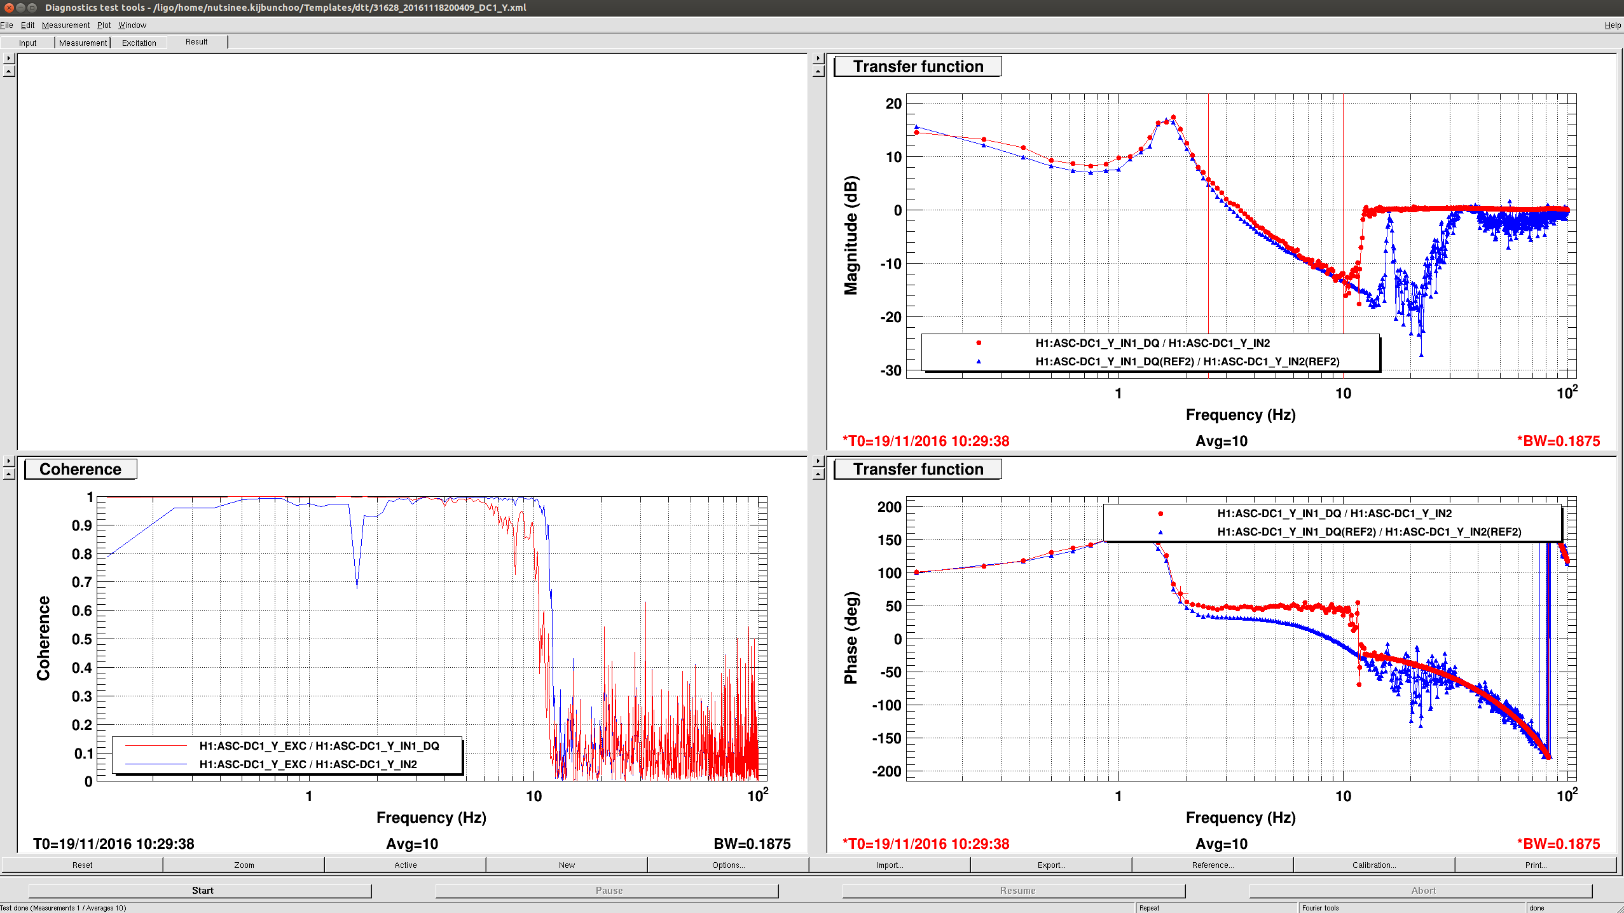
Task: Click the '*T0=19/11/2016 10:29:38' text under the magnitude plot
Action: [926, 441]
